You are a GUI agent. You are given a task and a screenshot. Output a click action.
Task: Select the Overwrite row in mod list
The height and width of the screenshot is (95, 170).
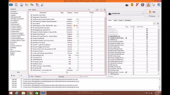(x=66, y=72)
